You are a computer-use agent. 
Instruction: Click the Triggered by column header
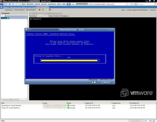[x=116, y=103]
